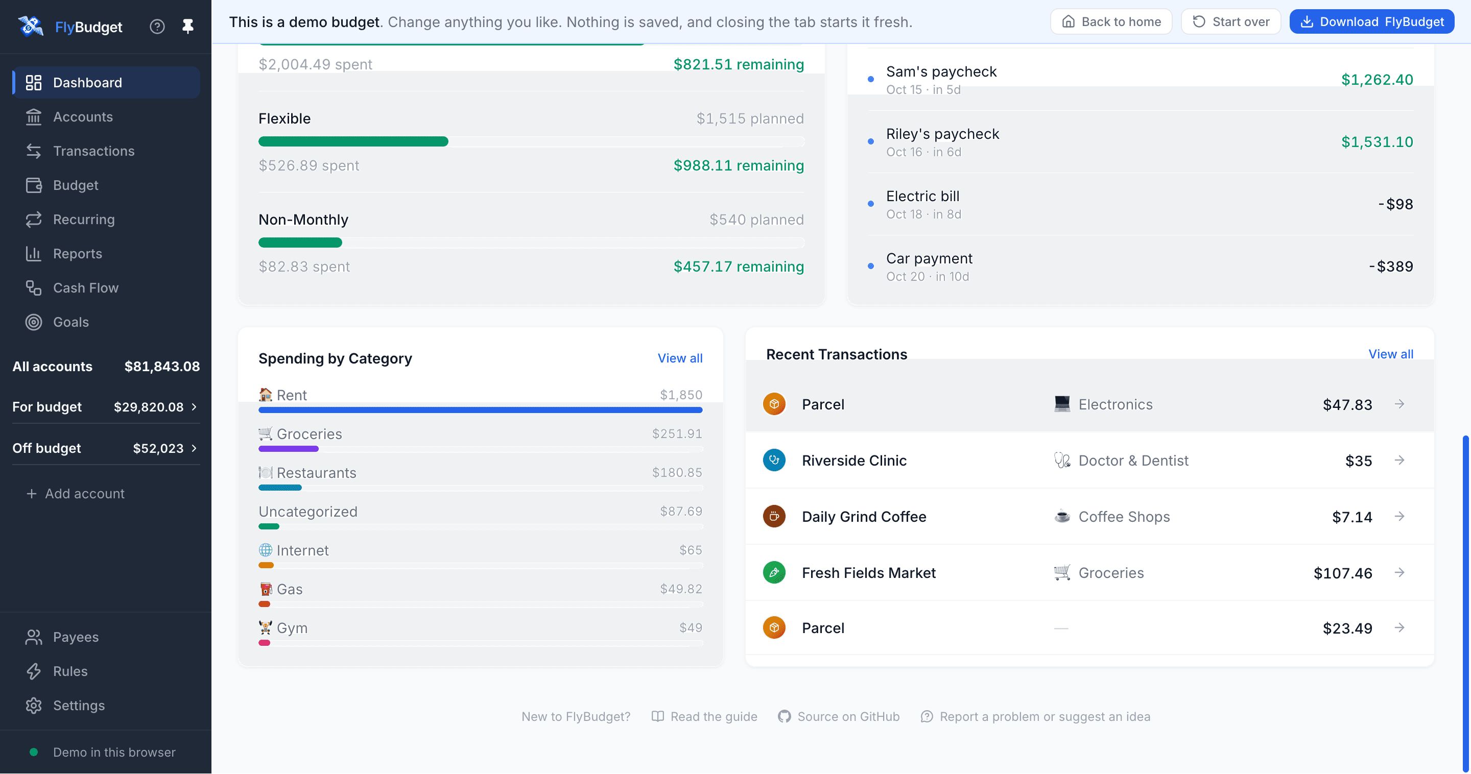Click Source on GitHub link

click(839, 716)
